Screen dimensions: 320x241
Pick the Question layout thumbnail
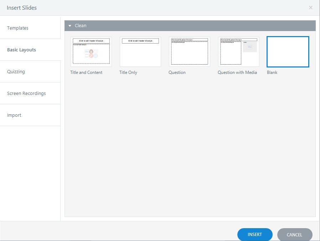[190, 52]
